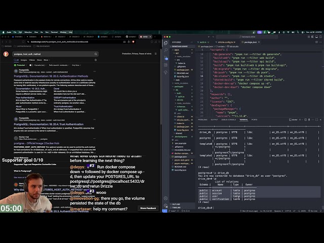Switch to the DEBUG CONSOLE tab
This screenshot has width=324, height=243.
[x=228, y=119]
